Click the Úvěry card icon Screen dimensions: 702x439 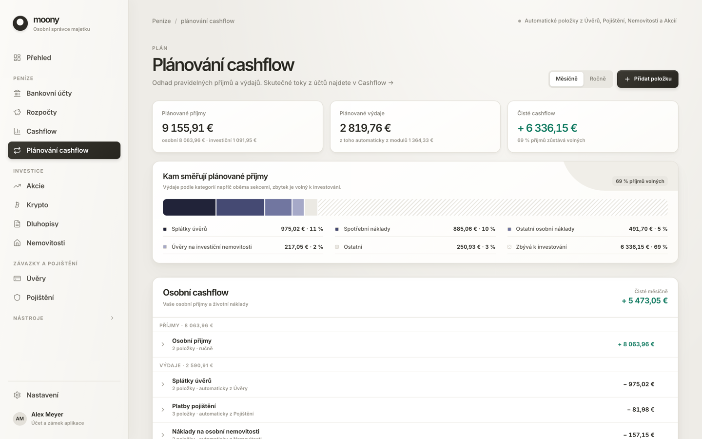tap(17, 279)
